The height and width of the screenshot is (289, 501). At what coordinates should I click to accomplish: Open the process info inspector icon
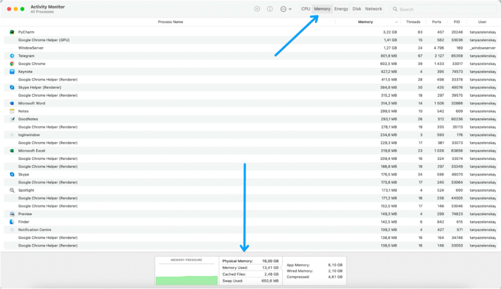(270, 9)
